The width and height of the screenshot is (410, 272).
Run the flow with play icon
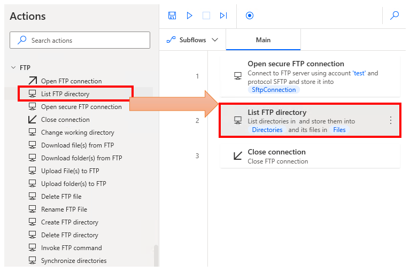pyautogui.click(x=189, y=15)
